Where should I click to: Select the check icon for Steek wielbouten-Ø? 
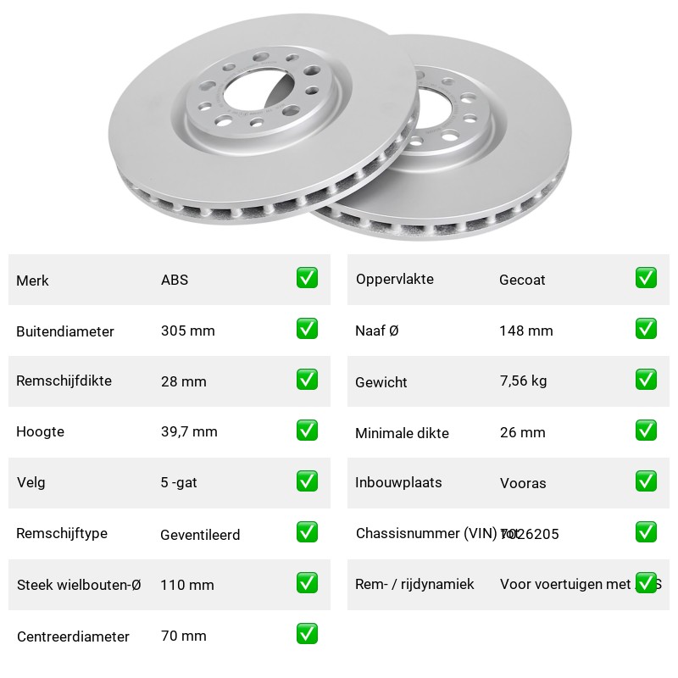307,583
